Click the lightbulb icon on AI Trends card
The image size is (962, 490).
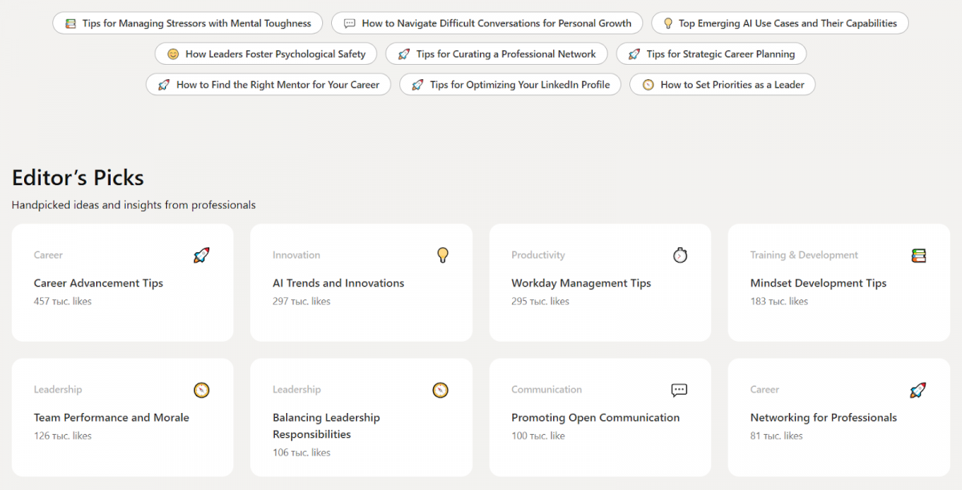point(443,255)
